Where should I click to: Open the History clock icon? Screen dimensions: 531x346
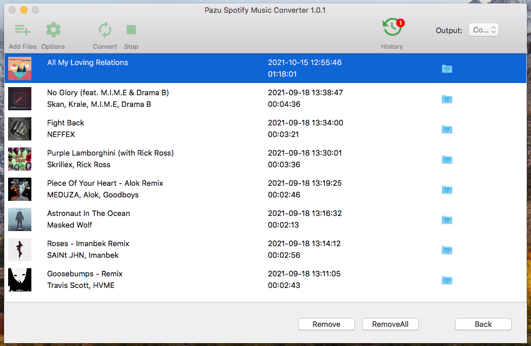[392, 27]
